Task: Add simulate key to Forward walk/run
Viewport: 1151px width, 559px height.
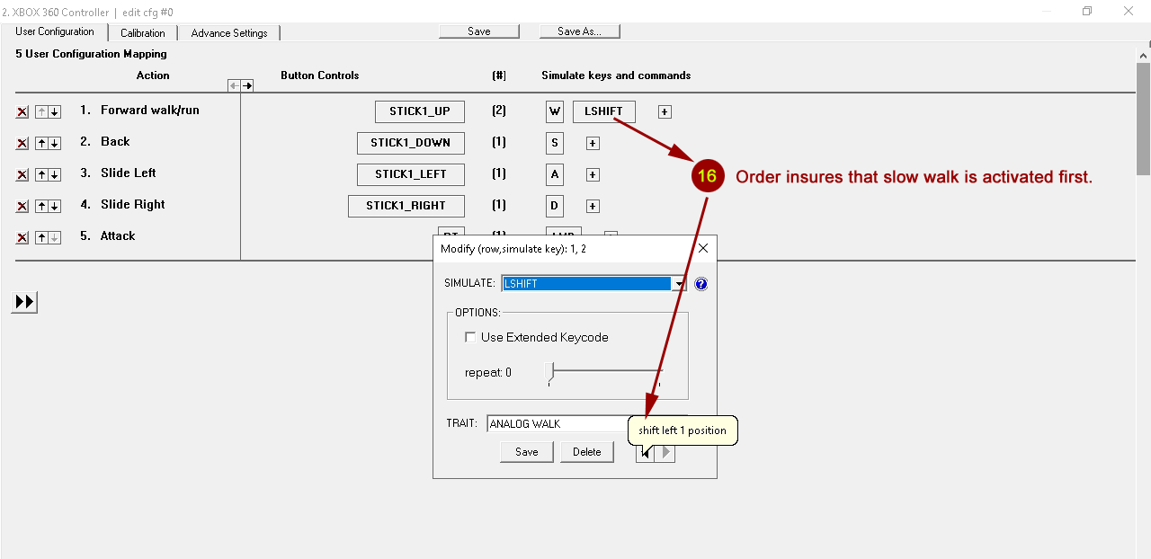Action: pyautogui.click(x=665, y=112)
